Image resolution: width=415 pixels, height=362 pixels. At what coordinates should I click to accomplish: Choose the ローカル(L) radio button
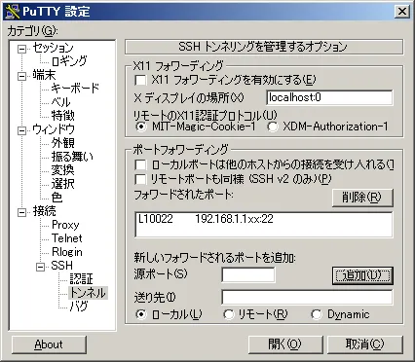(x=141, y=314)
